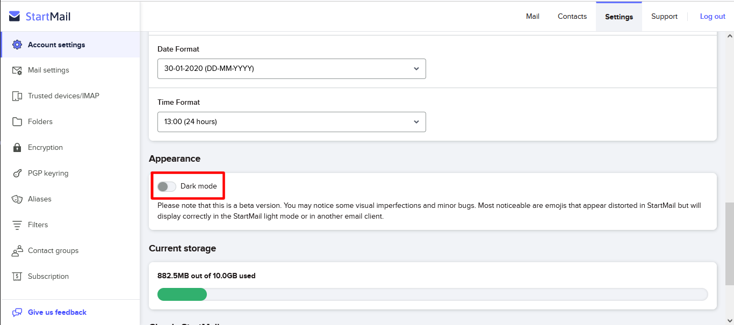Click the feedback speech bubble icon

coord(17,312)
